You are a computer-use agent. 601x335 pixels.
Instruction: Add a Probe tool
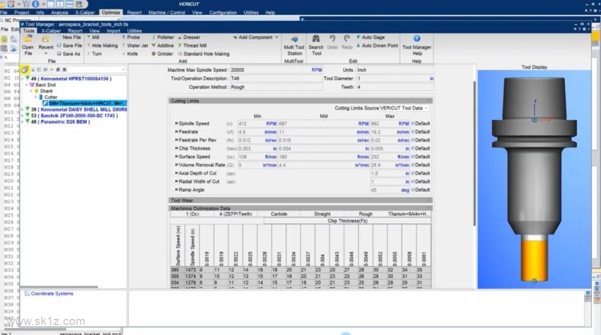click(x=131, y=37)
